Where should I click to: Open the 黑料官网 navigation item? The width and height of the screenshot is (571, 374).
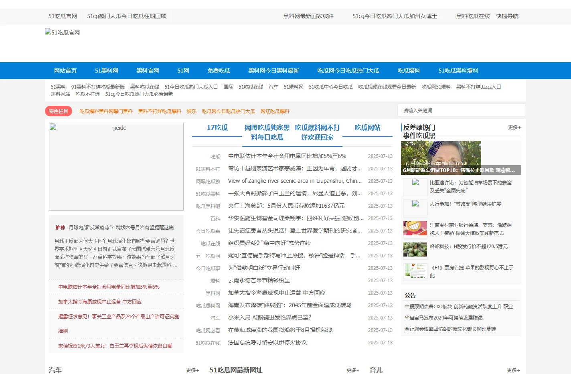(x=148, y=71)
